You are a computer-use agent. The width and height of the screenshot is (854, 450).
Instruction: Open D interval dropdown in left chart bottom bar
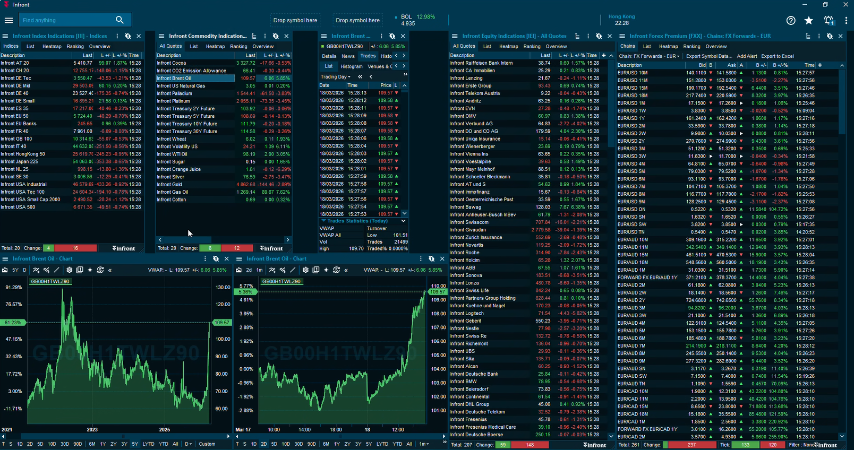coord(188,444)
